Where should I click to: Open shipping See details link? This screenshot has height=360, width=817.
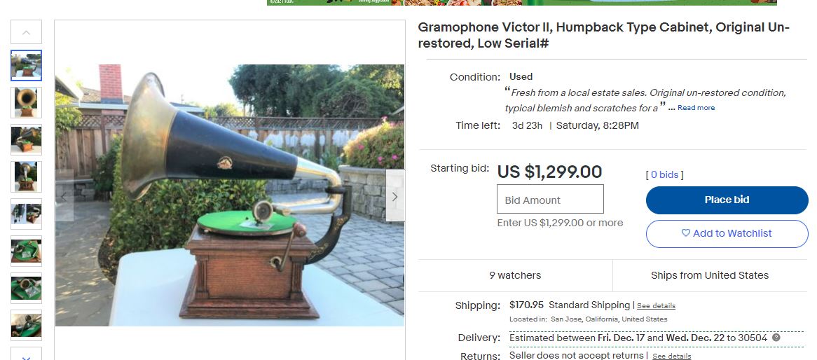click(656, 306)
